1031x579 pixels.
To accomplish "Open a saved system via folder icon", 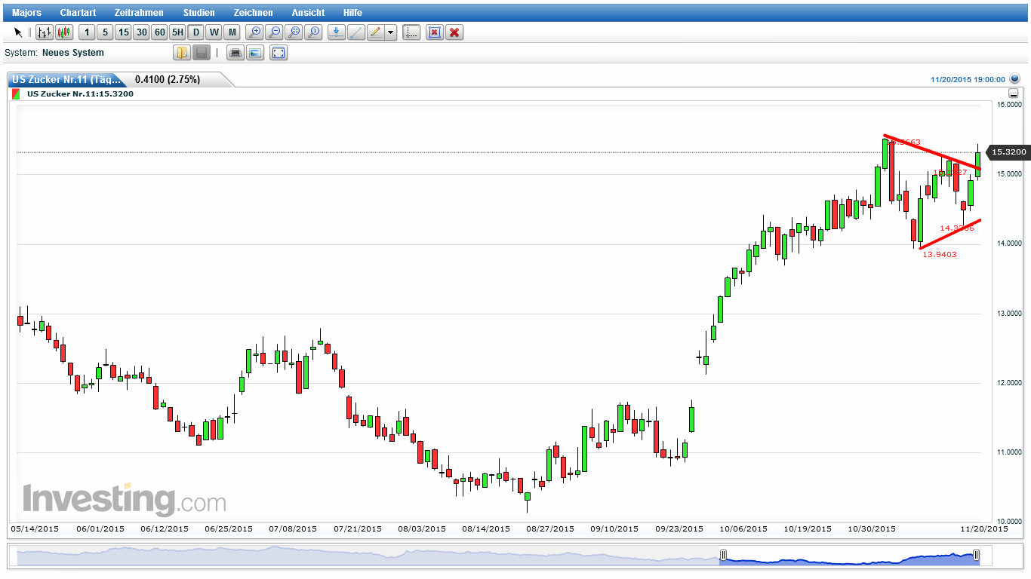I will pyautogui.click(x=182, y=53).
